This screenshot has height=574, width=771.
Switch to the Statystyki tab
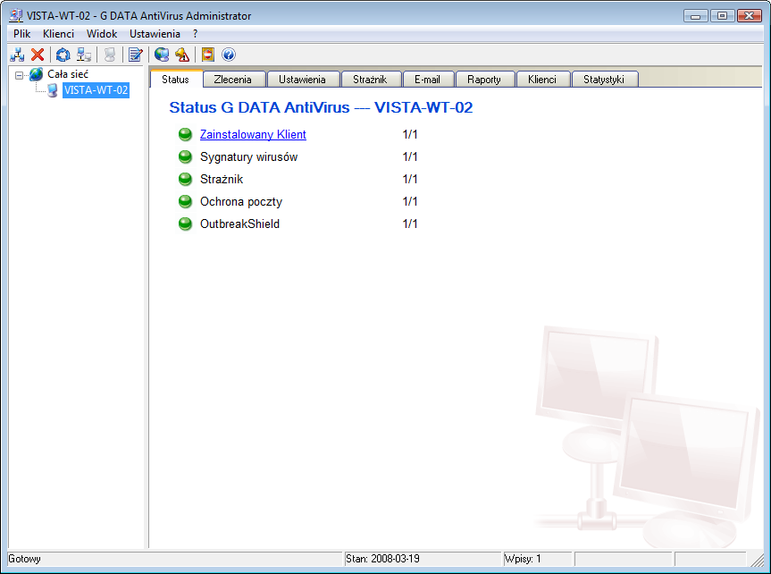604,80
